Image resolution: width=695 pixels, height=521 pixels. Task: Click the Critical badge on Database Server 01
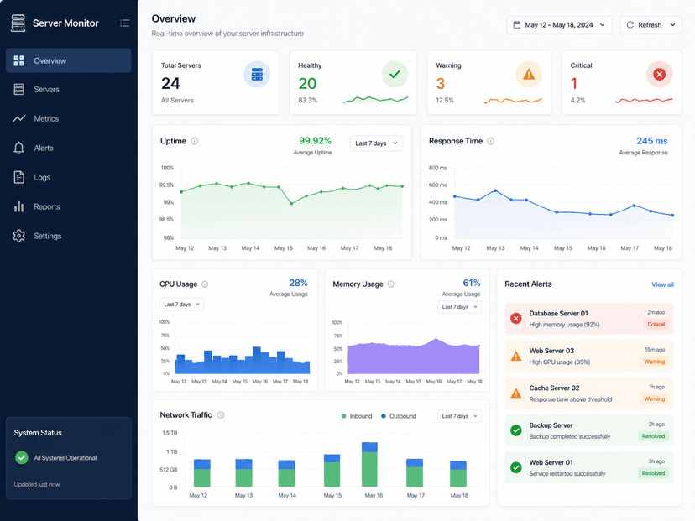[x=656, y=325]
